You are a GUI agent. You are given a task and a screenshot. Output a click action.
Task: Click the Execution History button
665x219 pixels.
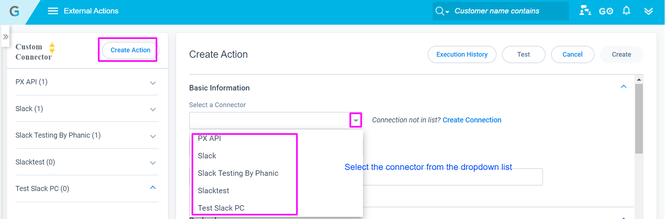pos(462,54)
